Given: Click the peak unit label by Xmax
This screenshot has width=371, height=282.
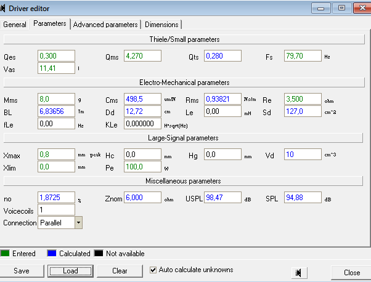Looking at the screenshot, I should tap(96, 155).
